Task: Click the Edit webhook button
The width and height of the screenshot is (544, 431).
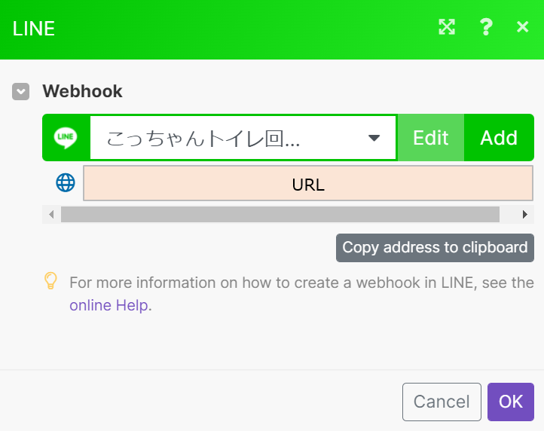Action: [430, 138]
